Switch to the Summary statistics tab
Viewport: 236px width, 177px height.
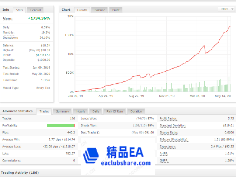[62, 111]
